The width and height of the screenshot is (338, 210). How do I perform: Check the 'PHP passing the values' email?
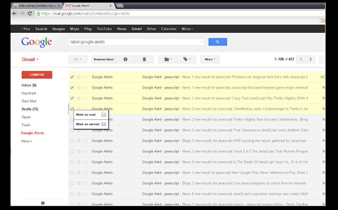click(72, 141)
